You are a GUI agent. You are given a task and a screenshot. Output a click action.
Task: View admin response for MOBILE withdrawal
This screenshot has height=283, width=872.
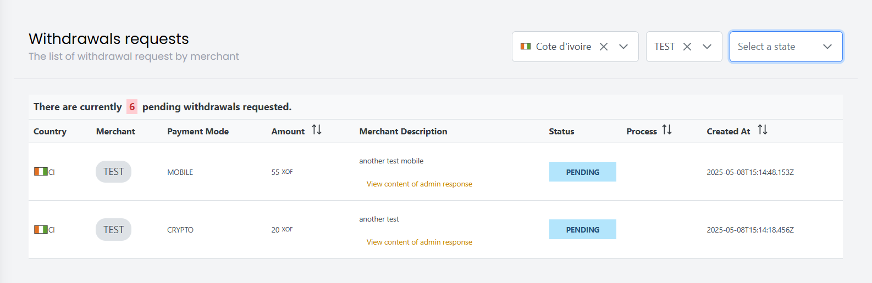click(x=419, y=184)
